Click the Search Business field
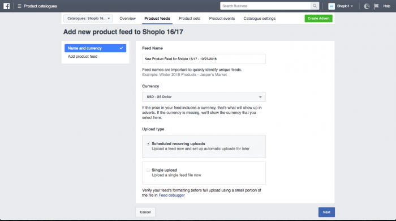The image size is (396, 221). [265, 6]
